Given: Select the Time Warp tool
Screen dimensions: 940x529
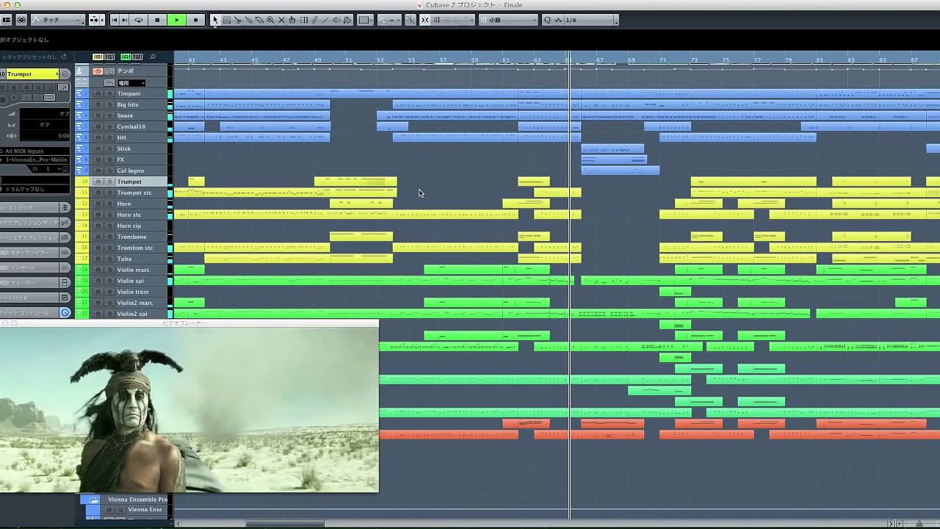Looking at the screenshot, I should point(304,20).
